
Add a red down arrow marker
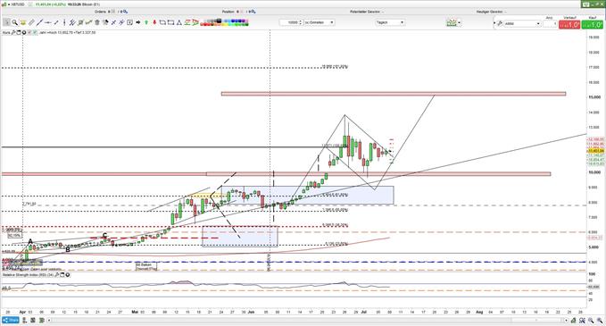tap(154, 22)
